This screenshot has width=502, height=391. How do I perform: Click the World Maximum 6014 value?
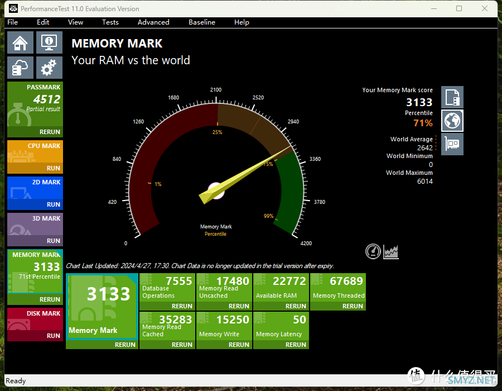(x=425, y=182)
